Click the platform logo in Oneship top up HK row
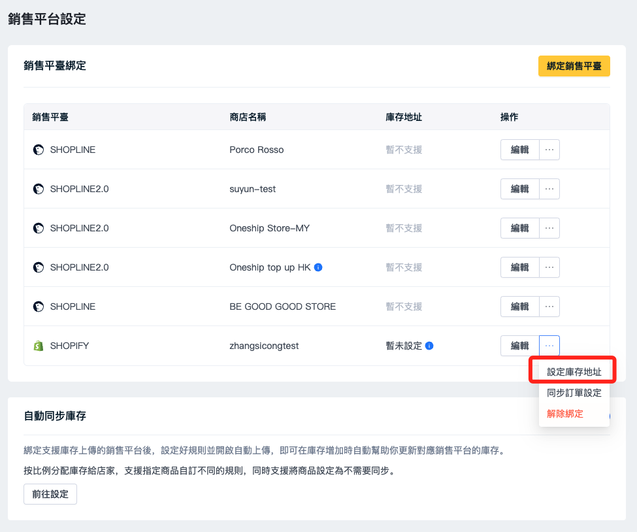 38,267
